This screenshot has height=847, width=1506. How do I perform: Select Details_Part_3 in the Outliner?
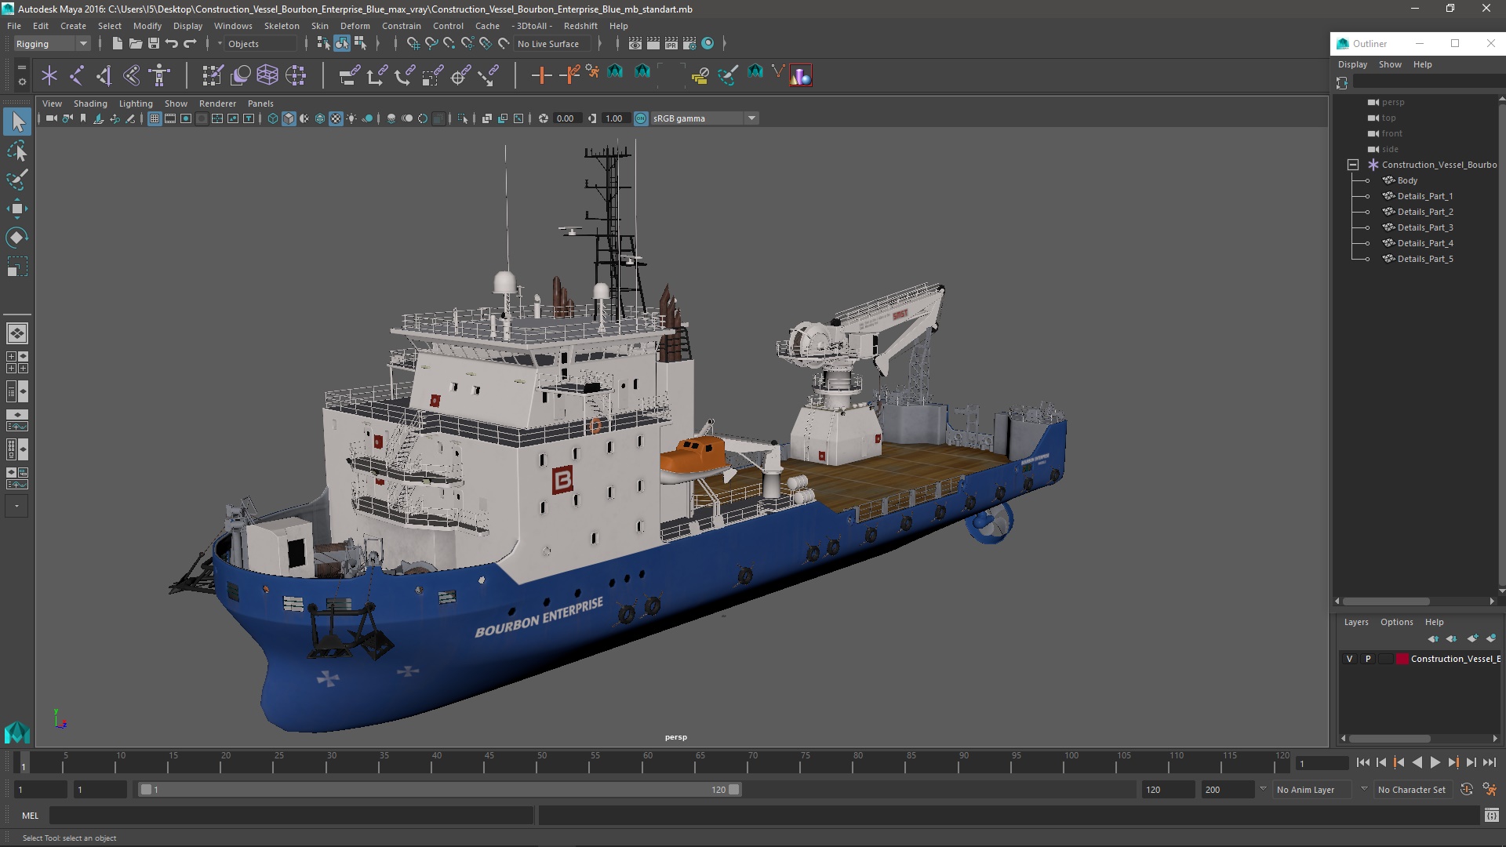coord(1425,227)
